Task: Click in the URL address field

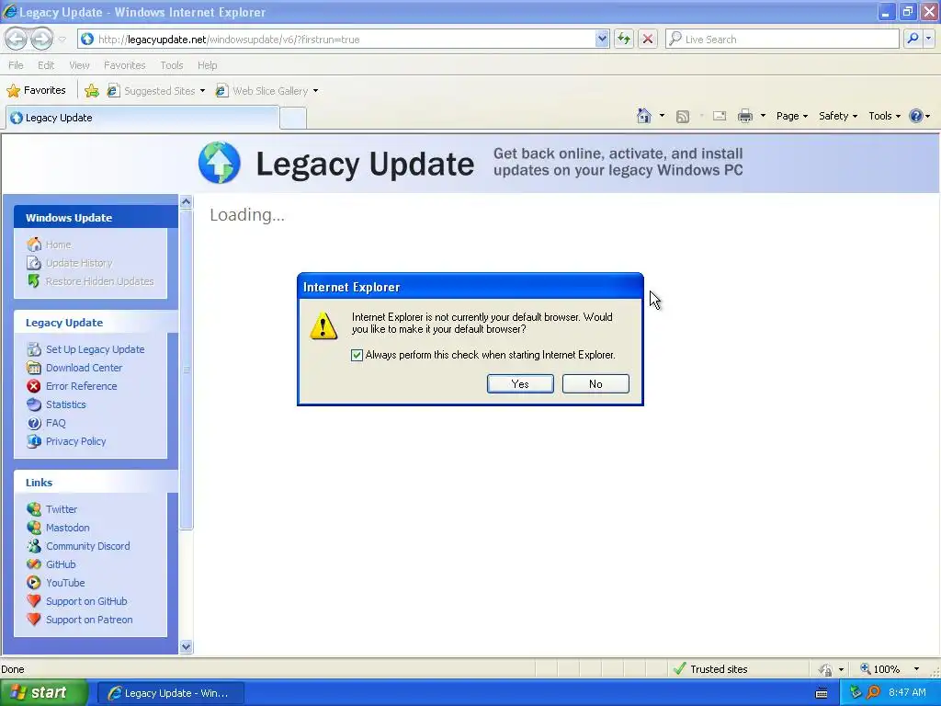Action: coord(346,39)
